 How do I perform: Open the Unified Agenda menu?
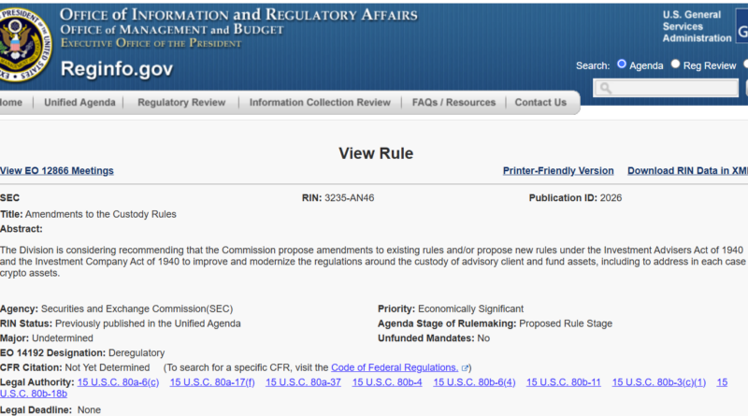(79, 103)
